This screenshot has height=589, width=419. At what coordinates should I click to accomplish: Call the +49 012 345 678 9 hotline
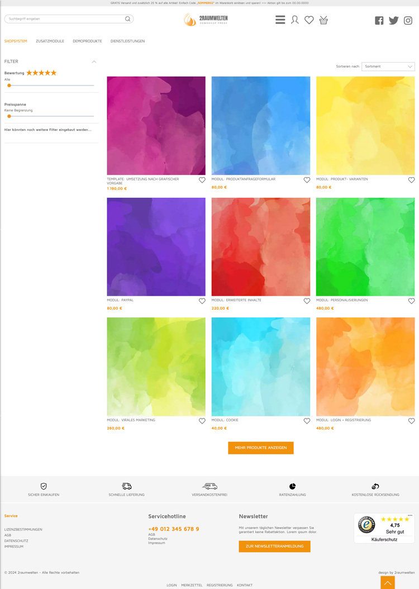click(174, 529)
